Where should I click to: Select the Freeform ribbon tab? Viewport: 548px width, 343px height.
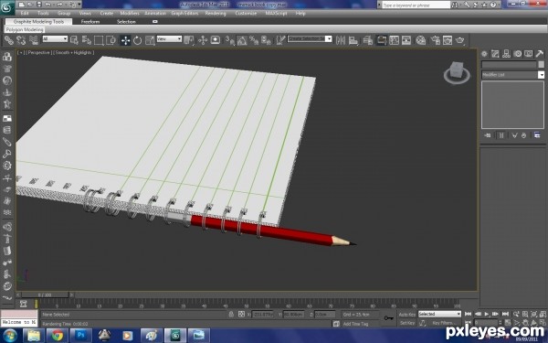click(x=90, y=22)
